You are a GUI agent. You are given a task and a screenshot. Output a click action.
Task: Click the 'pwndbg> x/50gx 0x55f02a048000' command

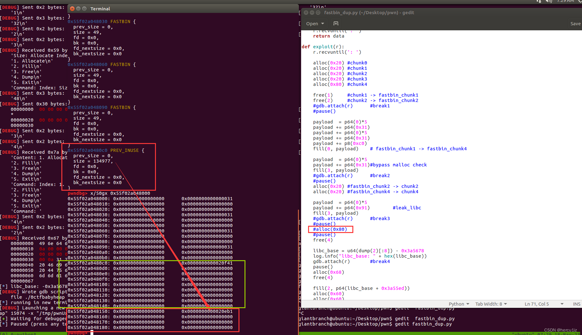click(x=109, y=193)
